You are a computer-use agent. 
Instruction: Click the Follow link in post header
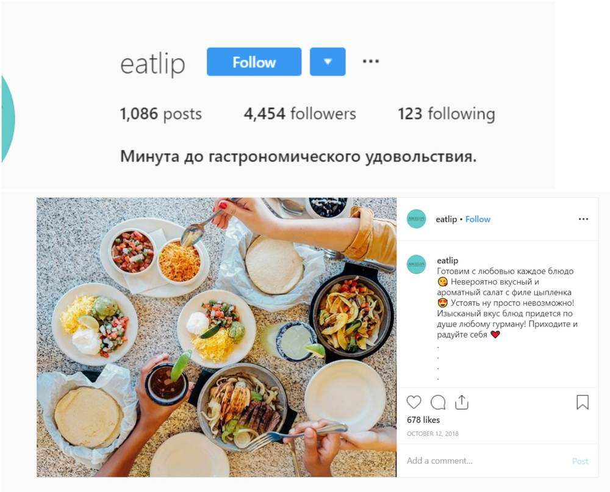(478, 219)
